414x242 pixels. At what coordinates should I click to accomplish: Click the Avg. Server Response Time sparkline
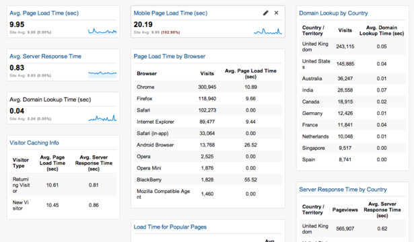102,75
